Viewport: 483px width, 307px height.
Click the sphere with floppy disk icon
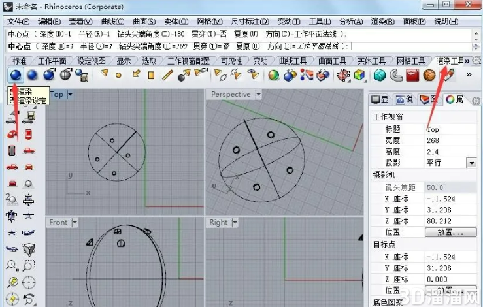point(82,75)
